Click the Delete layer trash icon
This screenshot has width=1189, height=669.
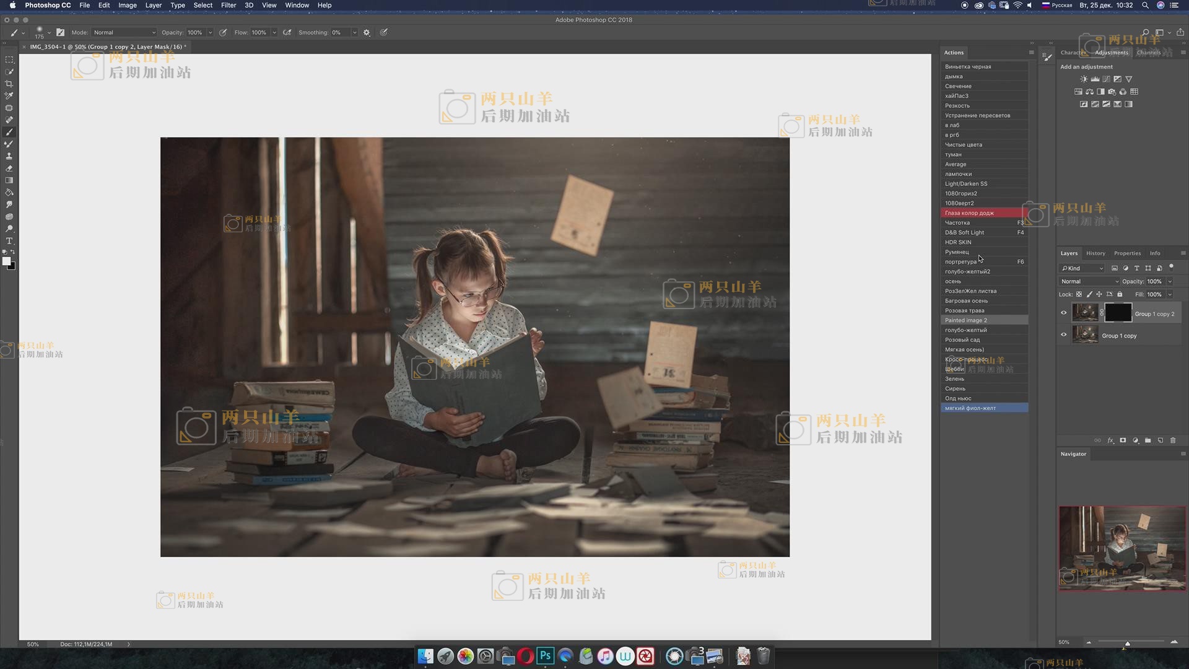point(1173,440)
